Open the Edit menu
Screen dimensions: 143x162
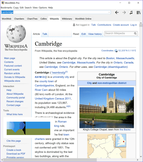click(x=22, y=8)
